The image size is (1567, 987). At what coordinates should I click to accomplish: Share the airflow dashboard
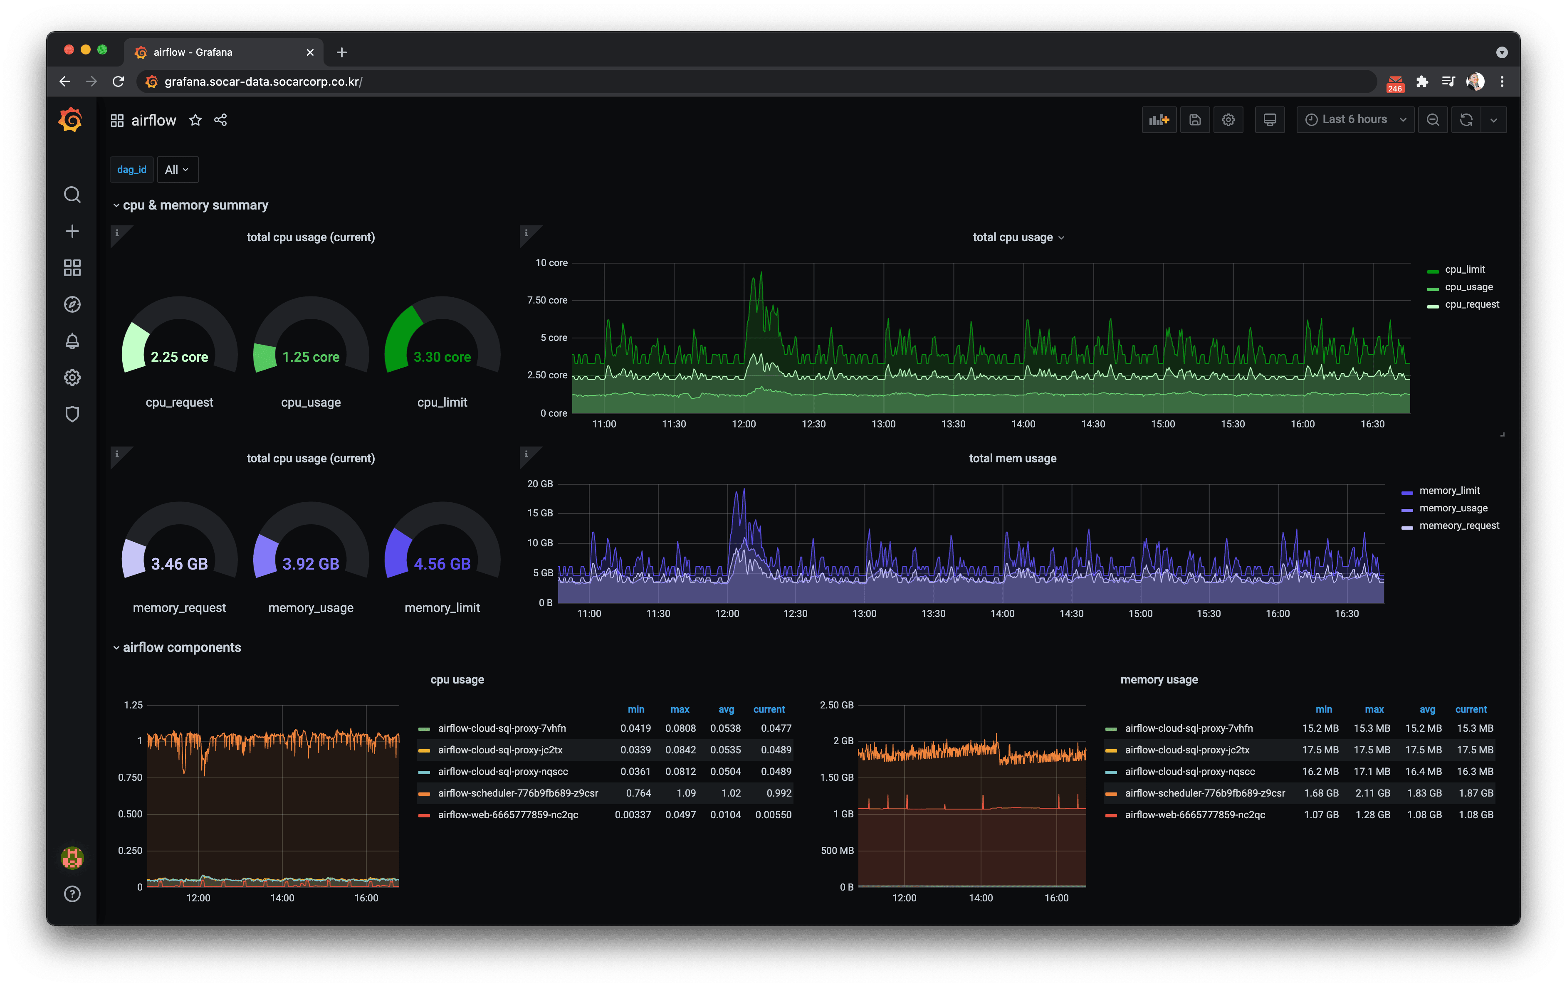220,120
